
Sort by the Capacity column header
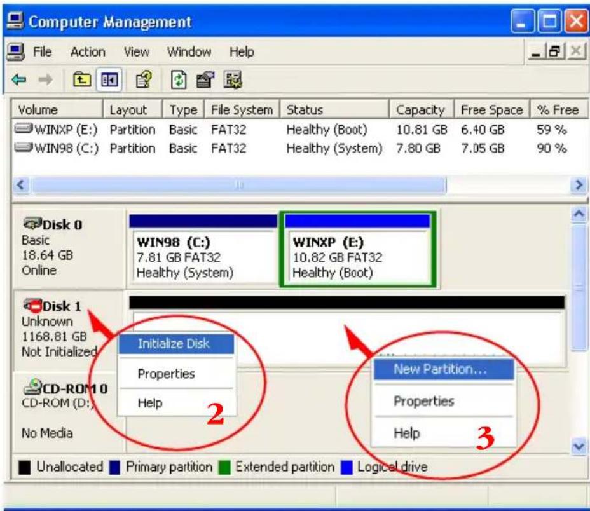click(x=422, y=109)
